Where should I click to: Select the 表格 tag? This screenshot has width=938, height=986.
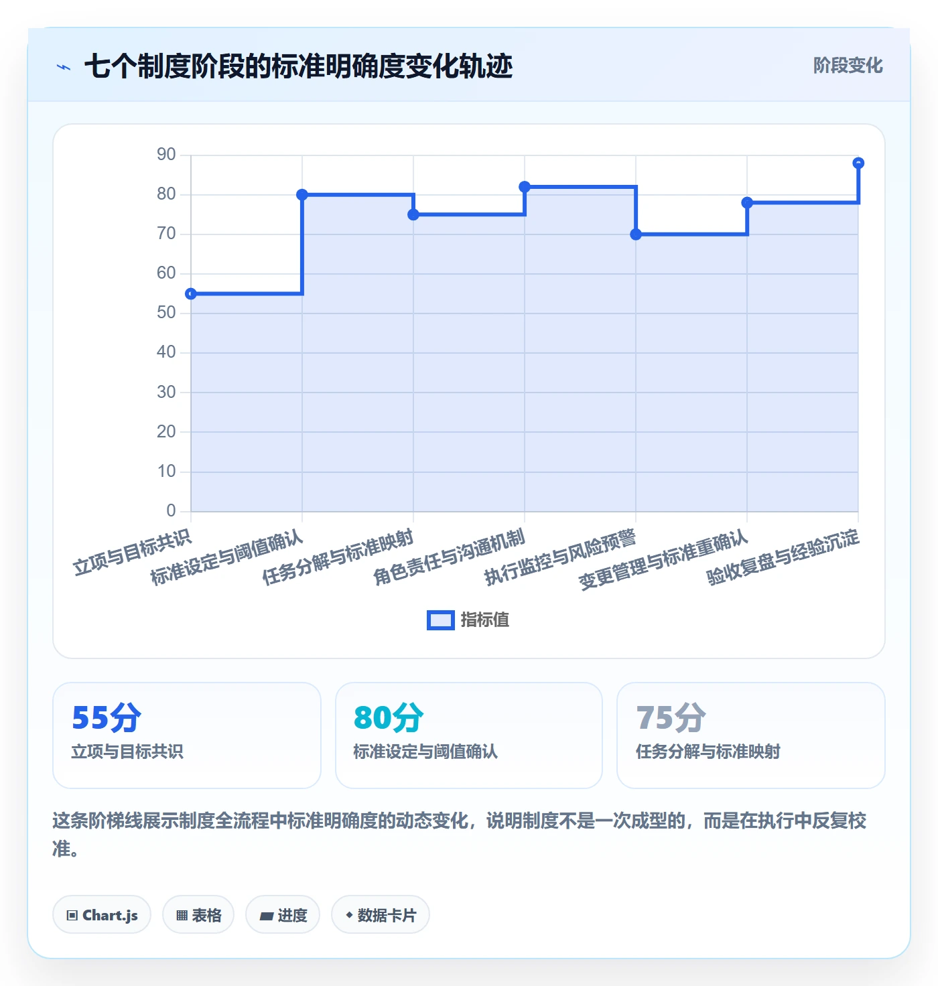(x=198, y=915)
